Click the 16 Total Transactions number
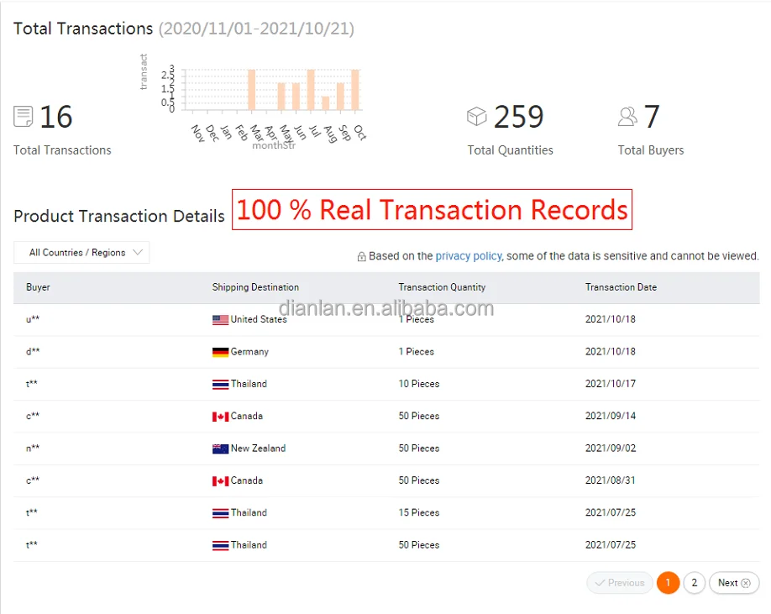 coord(56,117)
